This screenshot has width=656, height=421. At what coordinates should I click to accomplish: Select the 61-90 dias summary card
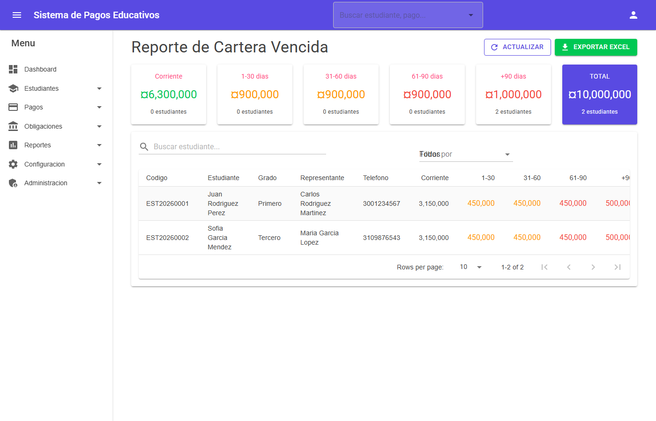tap(427, 94)
